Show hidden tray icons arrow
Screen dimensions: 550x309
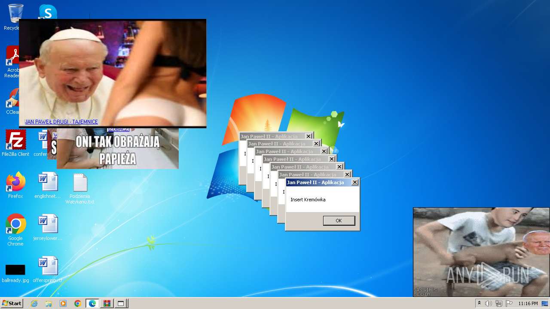(x=479, y=303)
